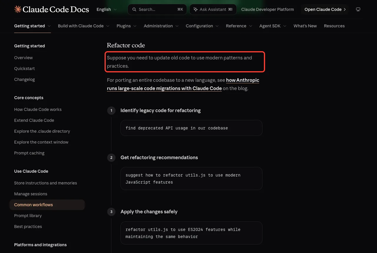Viewport: 377px width, 253px height.
Task: Open How Claude Code works page
Action: tap(38, 109)
